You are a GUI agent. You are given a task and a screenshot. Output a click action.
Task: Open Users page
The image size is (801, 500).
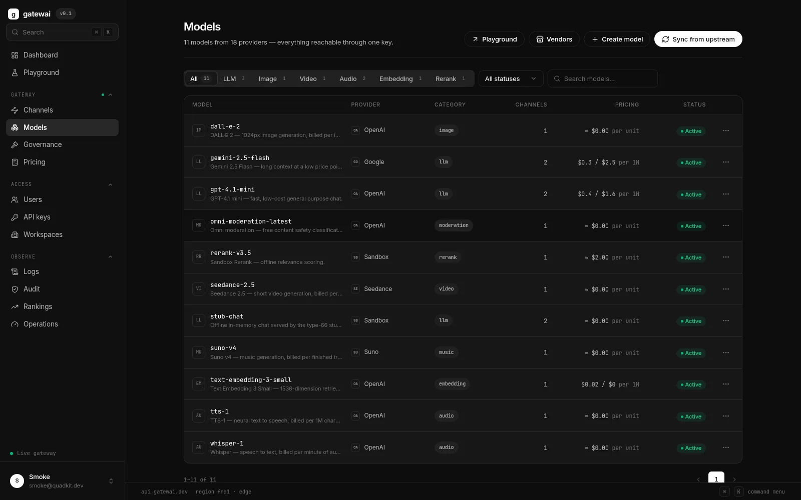point(62,199)
